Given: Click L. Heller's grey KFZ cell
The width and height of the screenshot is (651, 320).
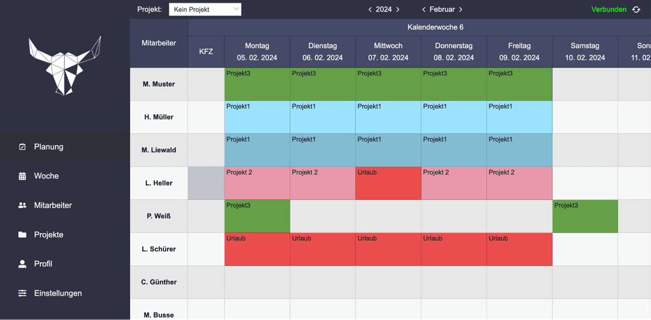Looking at the screenshot, I should point(206,183).
